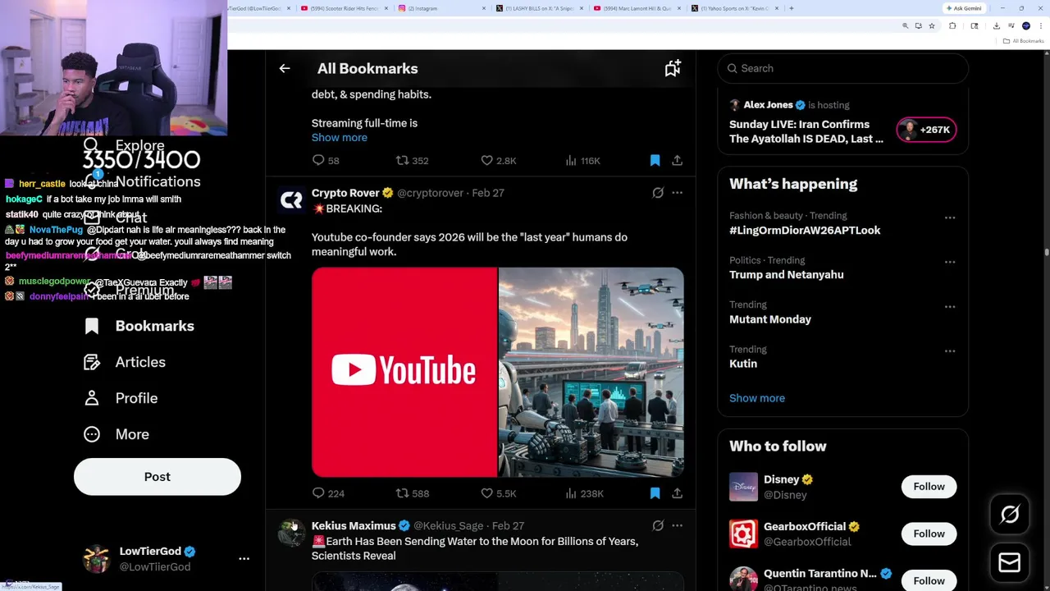The image size is (1050, 591).
Task: Click the Post button
Action: point(157,477)
